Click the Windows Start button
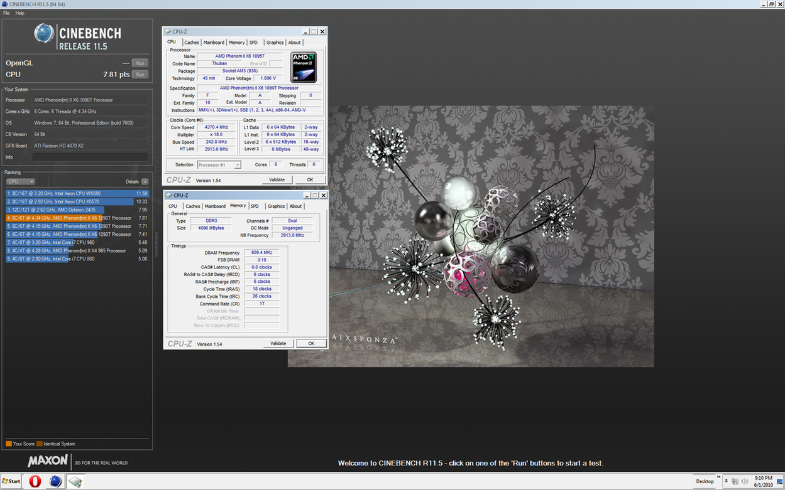785x490 pixels. (11, 481)
